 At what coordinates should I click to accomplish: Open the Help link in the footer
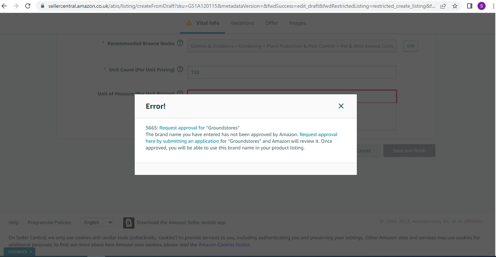click(14, 222)
